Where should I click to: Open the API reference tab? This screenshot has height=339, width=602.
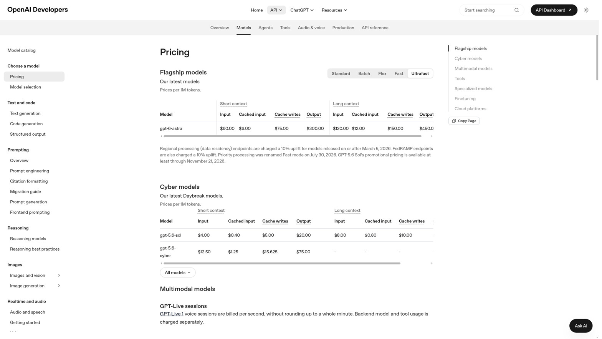coord(375,28)
